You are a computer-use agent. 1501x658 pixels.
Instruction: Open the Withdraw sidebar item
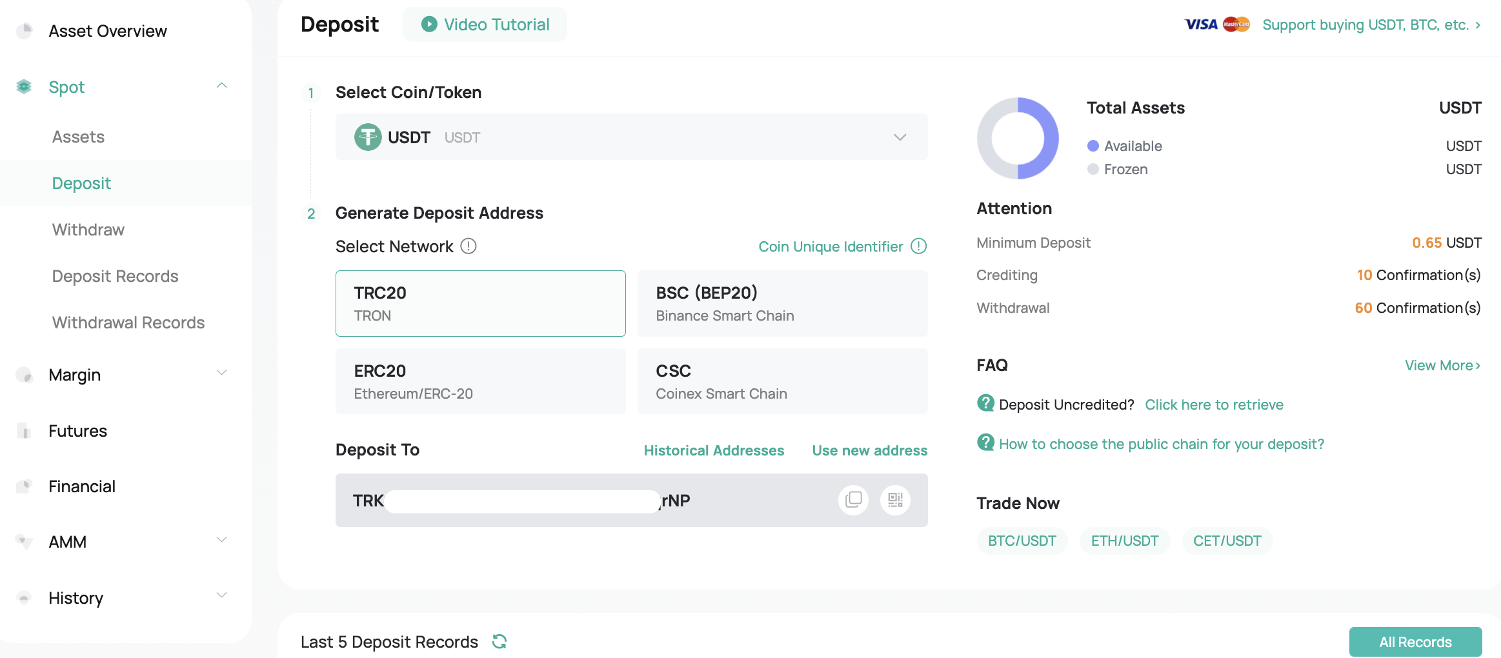88,230
